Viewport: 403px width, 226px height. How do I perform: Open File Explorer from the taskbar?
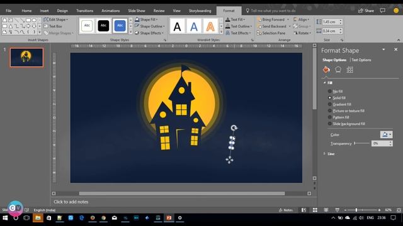tap(38, 218)
